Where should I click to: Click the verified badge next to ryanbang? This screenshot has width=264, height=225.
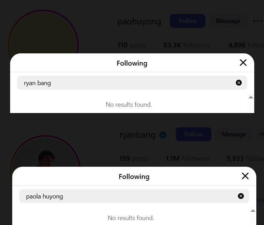pyautogui.click(x=163, y=135)
